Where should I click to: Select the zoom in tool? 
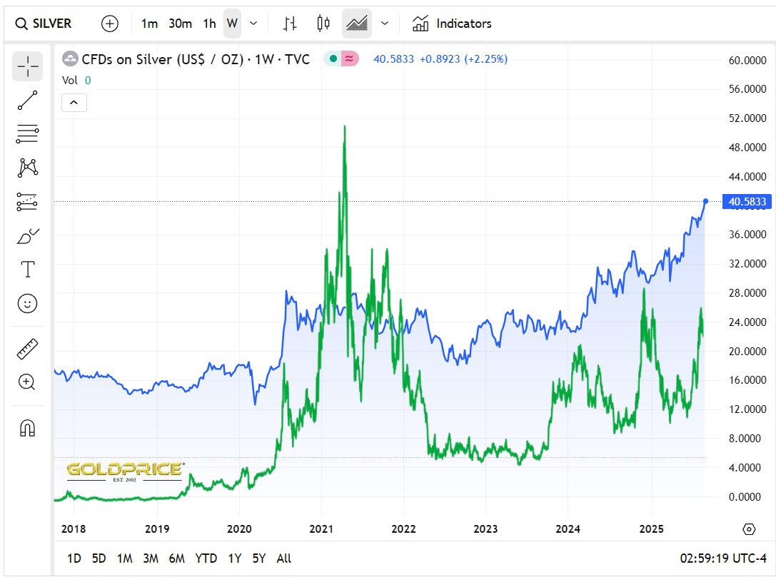(28, 382)
